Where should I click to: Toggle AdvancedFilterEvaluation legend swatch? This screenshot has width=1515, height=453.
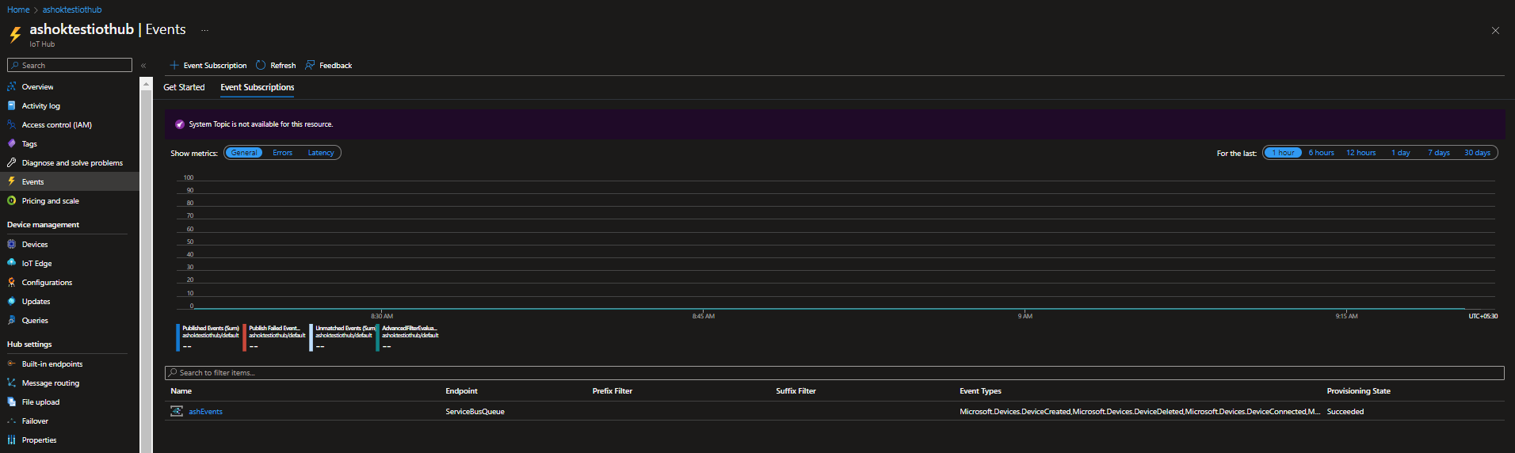click(377, 337)
